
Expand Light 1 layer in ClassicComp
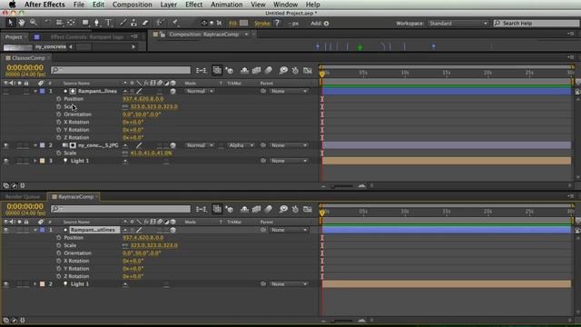tap(35, 161)
